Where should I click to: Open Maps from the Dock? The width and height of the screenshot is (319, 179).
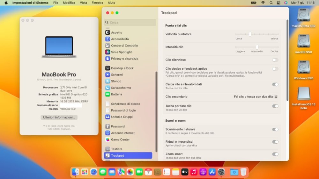pos(121,172)
